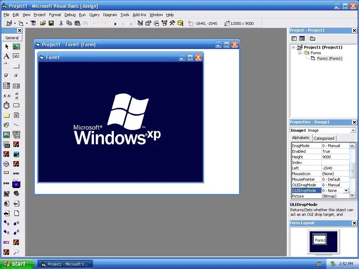Select the Pointer tool in the toolbox
Screen dimensions: 359x269
point(6,47)
